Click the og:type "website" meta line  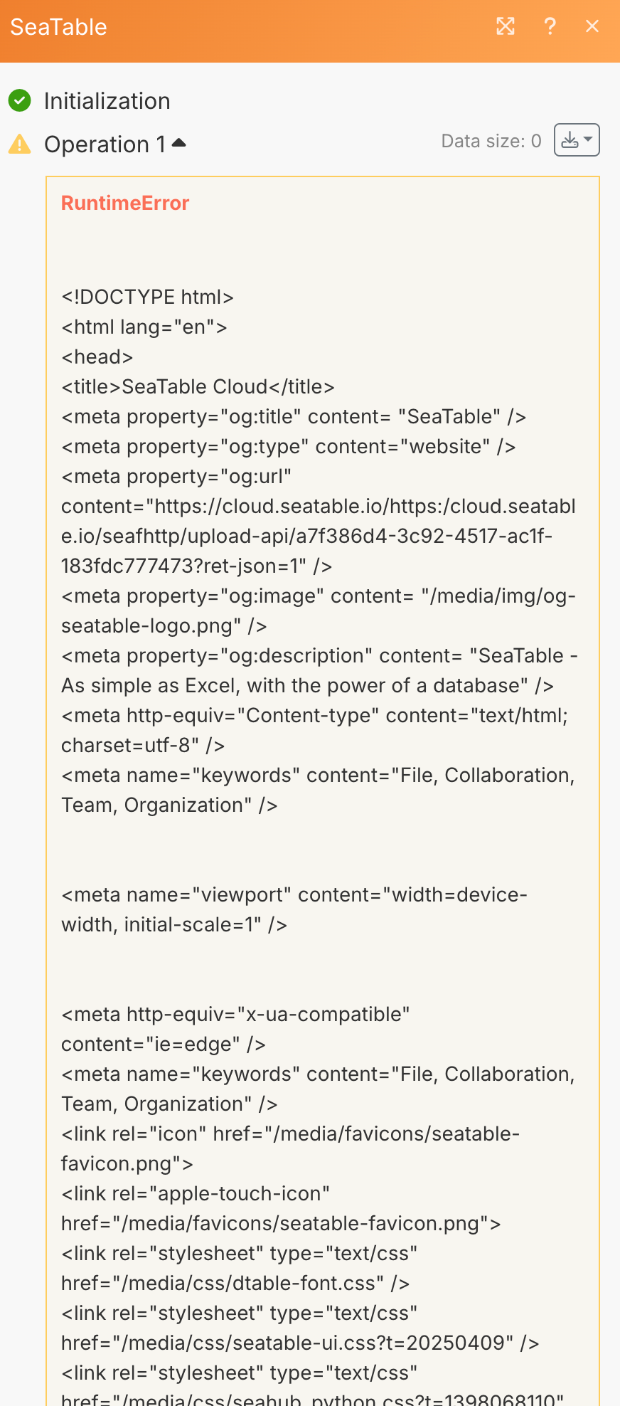[x=289, y=446]
